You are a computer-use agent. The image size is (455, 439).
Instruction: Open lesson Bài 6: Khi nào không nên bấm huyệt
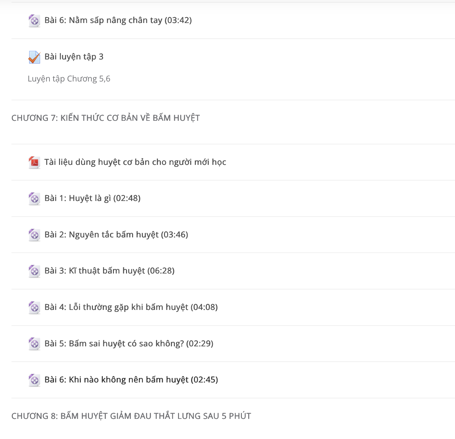coord(131,380)
